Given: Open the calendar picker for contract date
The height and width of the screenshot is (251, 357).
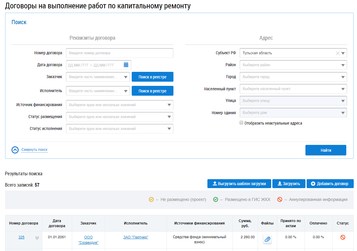Looking at the screenshot, I should (126, 65).
